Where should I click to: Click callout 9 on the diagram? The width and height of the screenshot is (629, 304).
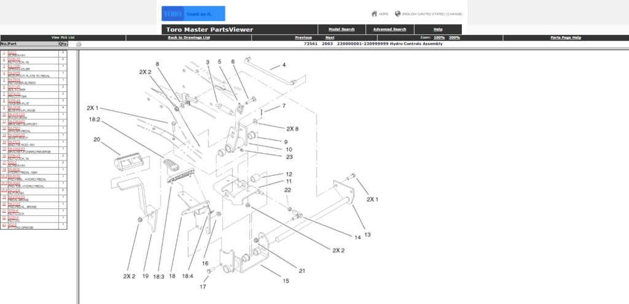click(286, 142)
